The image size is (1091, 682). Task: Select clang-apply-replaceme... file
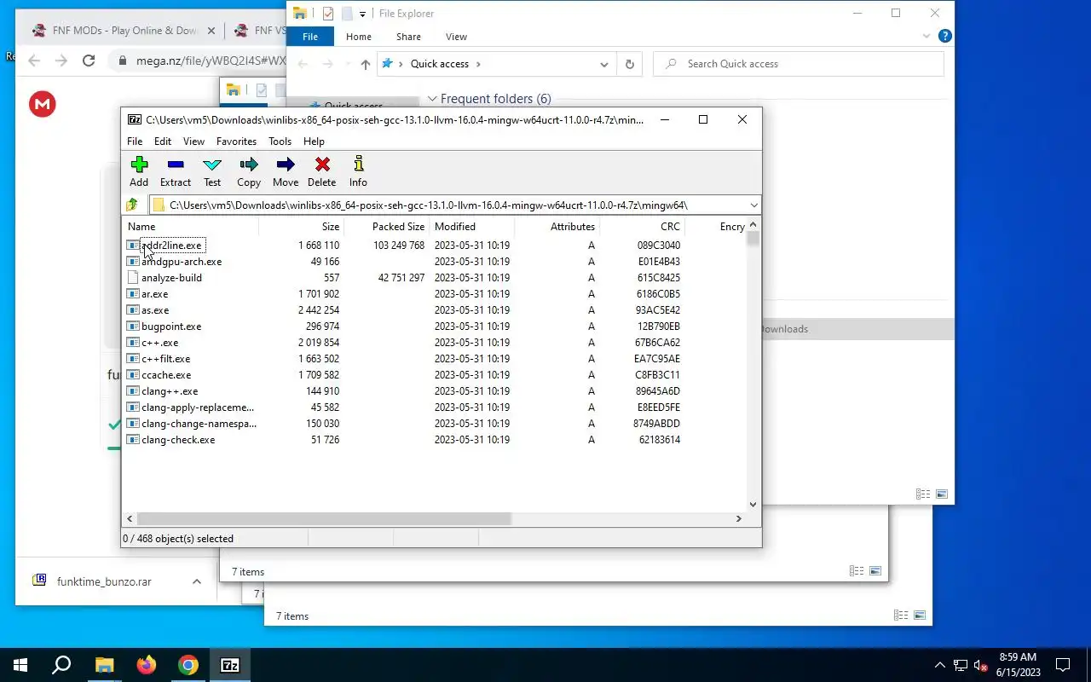198,407
